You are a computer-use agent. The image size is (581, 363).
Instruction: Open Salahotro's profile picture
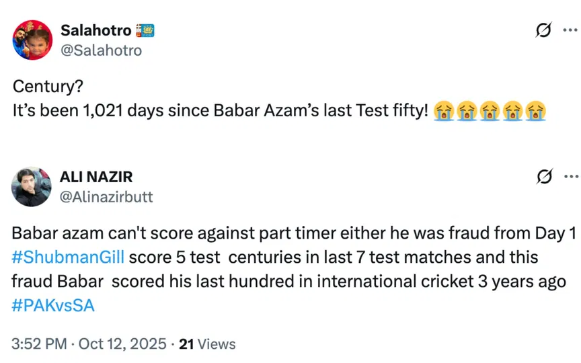(x=32, y=40)
